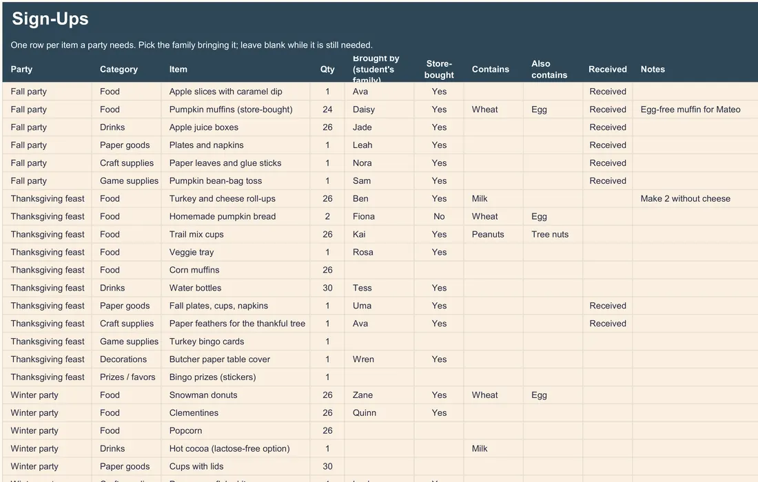Screen dimensions: 758x482
Task: Click the 'Tess' brought-by cell
Action: point(379,288)
